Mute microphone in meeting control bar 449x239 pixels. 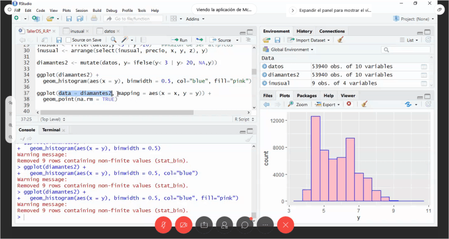pyautogui.click(x=163, y=224)
